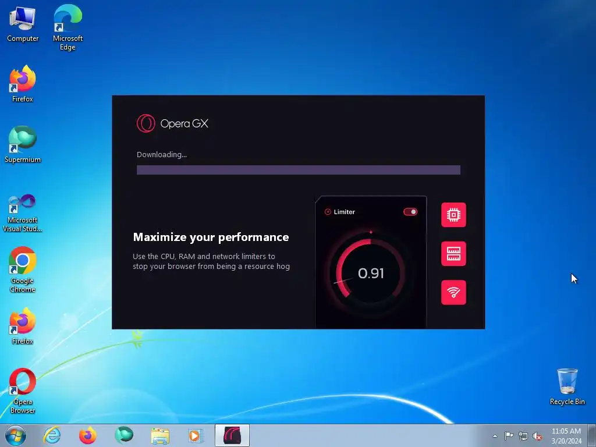Image resolution: width=596 pixels, height=447 pixels.
Task: Open the Microsoft Edge desktop shortcut
Action: pyautogui.click(x=68, y=27)
